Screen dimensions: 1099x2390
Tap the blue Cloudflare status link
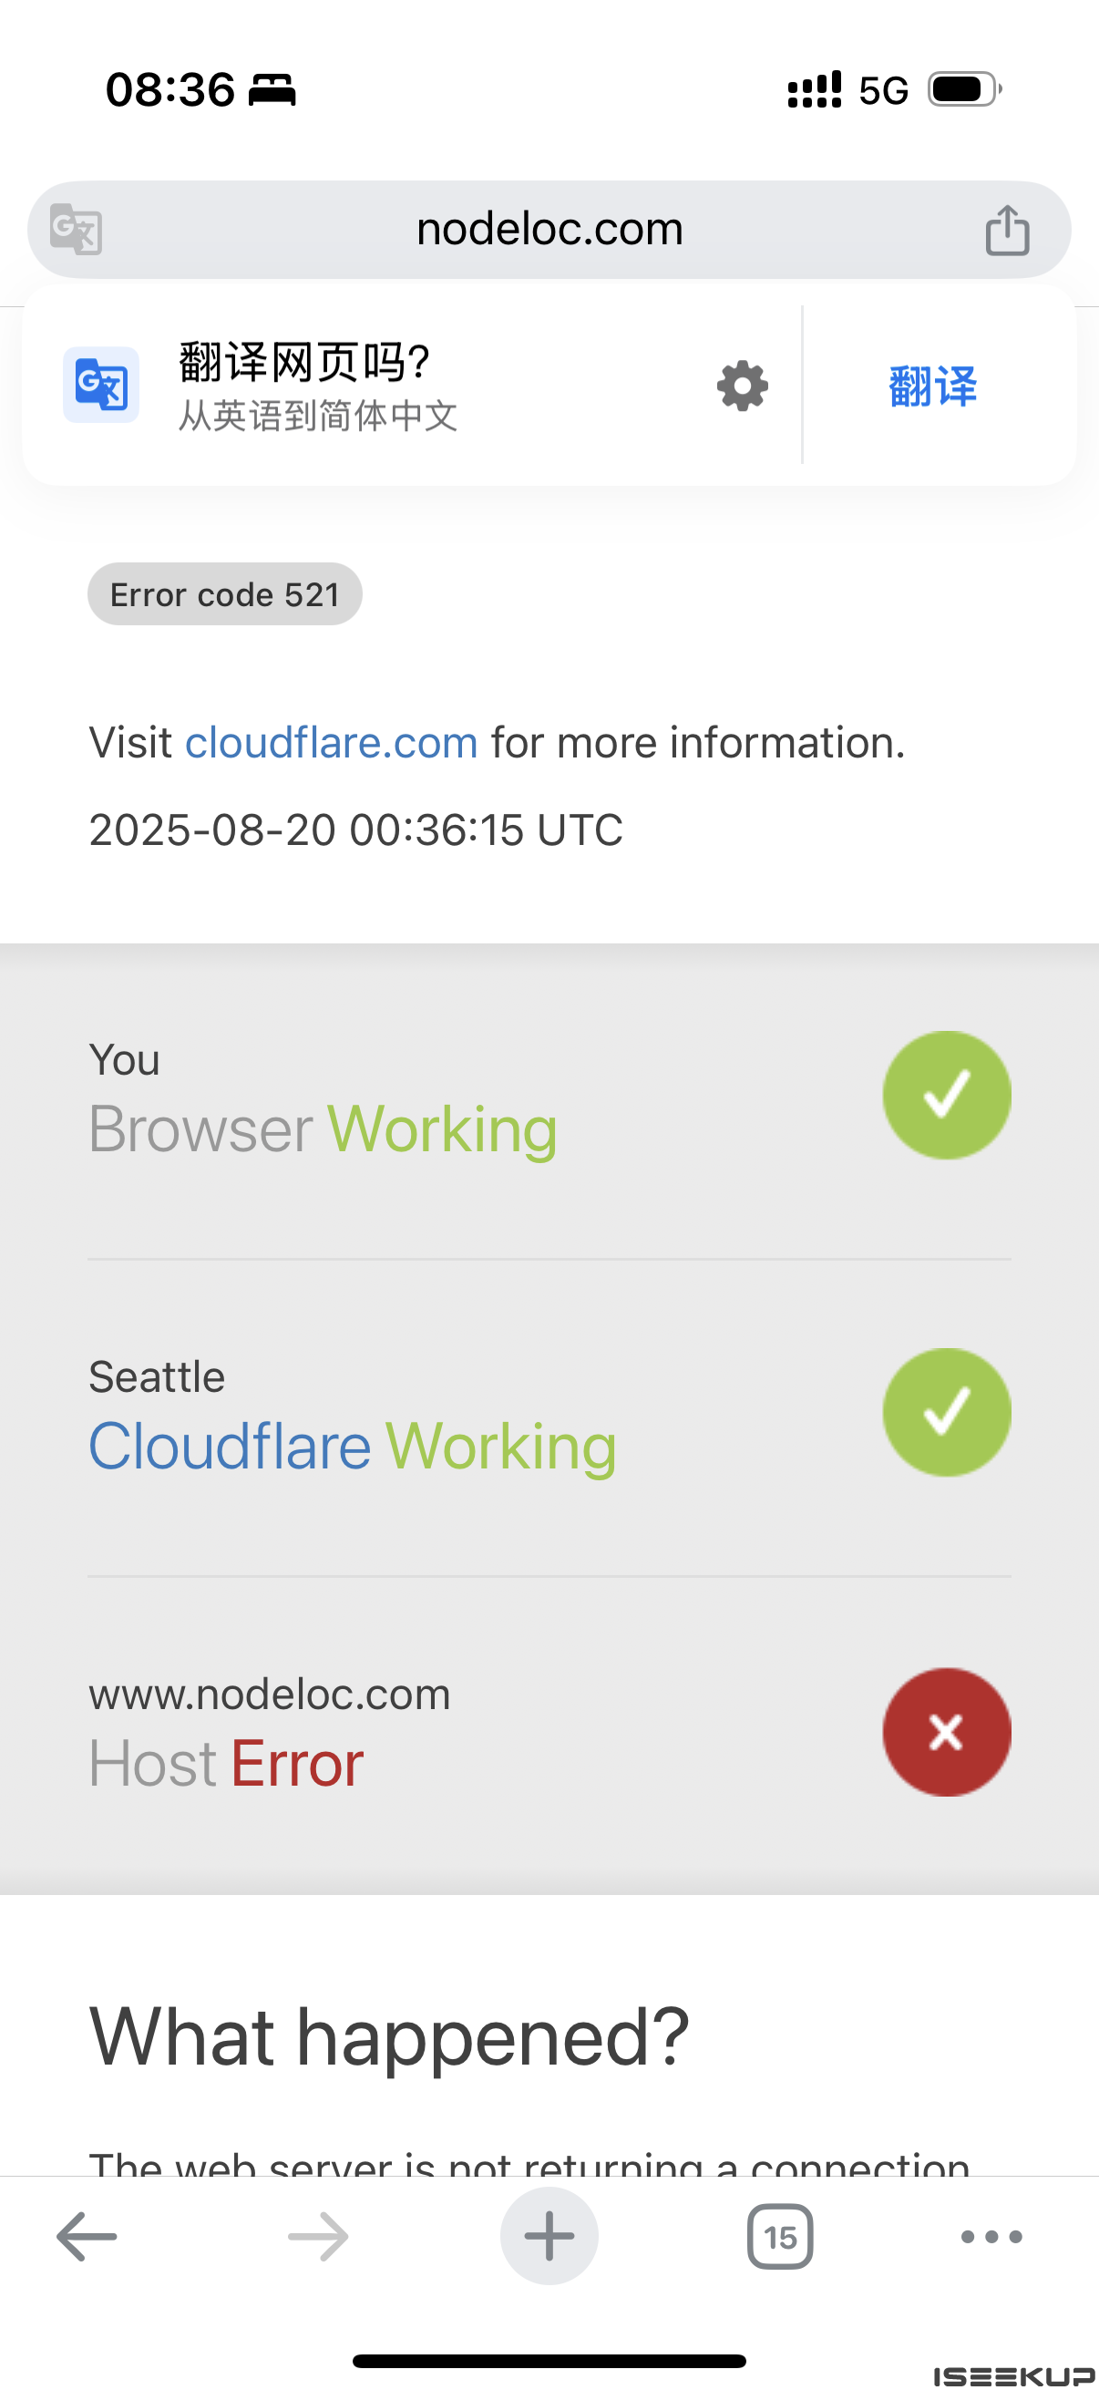tap(229, 1447)
